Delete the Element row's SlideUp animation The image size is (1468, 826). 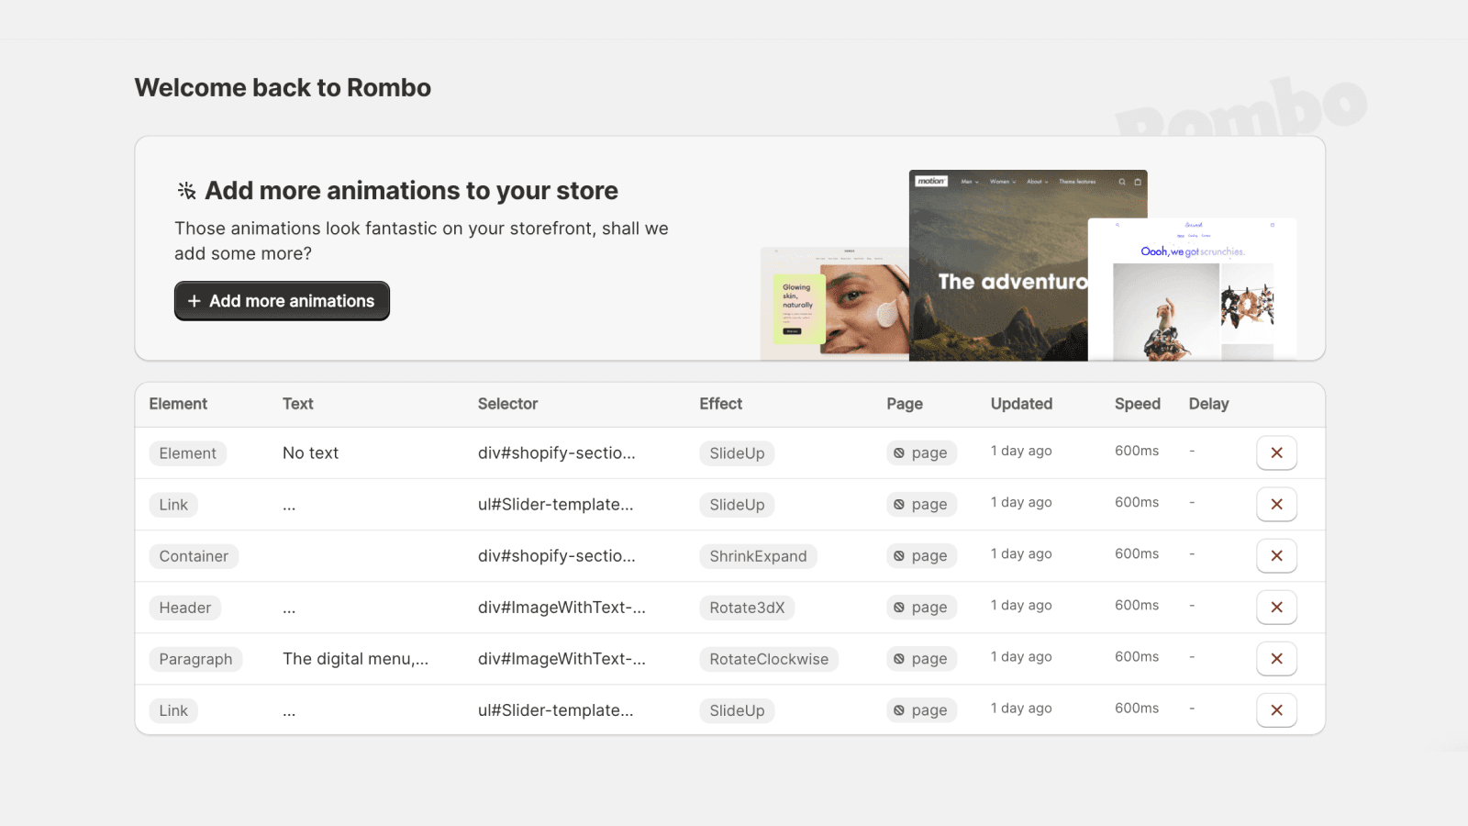pos(1276,452)
